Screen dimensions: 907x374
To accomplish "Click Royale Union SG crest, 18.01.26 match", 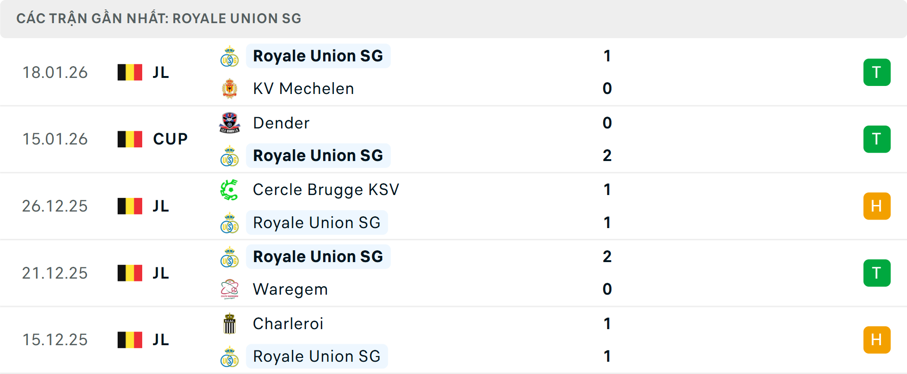I will (230, 57).
